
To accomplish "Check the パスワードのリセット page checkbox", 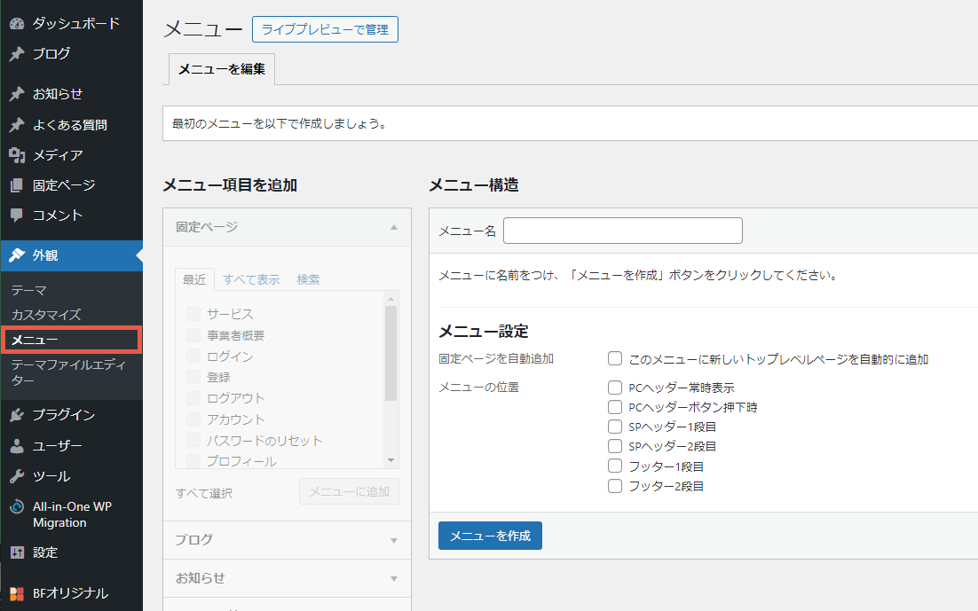I will pos(193,440).
